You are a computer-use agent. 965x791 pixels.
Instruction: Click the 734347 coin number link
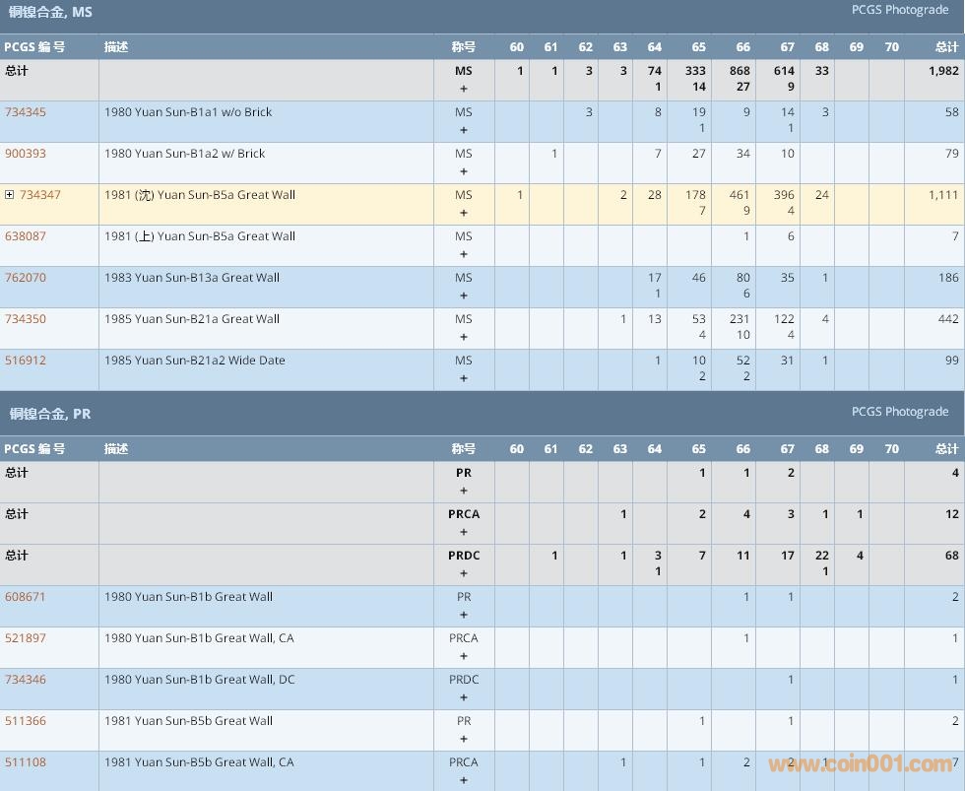tap(40, 195)
